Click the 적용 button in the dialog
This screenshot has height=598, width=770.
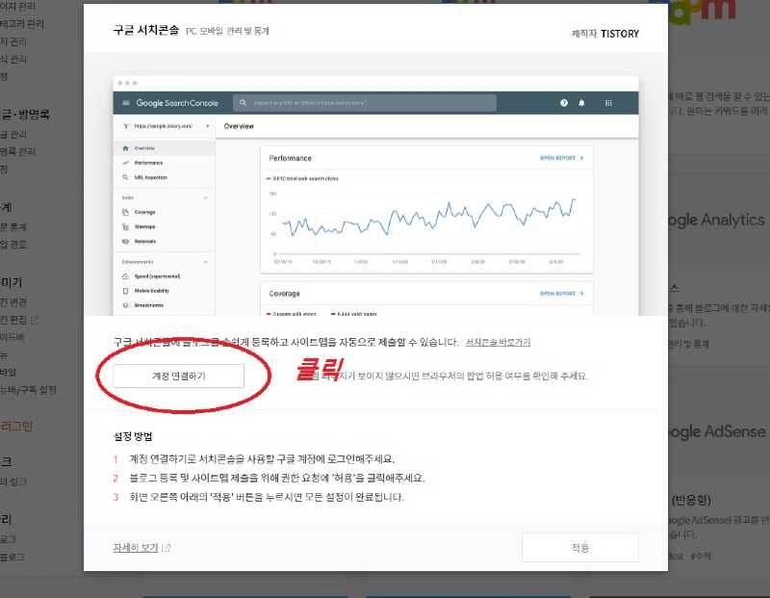pyautogui.click(x=580, y=547)
